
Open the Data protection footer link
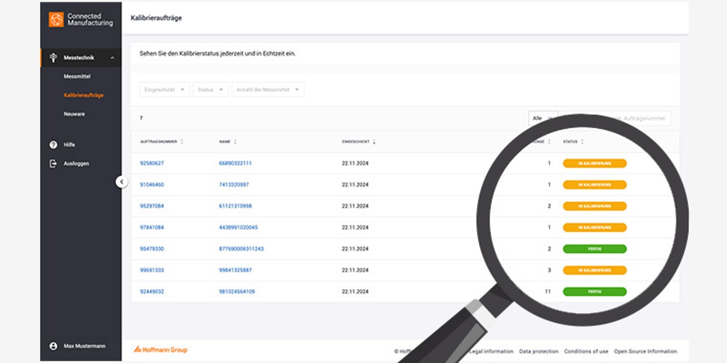[538, 351]
